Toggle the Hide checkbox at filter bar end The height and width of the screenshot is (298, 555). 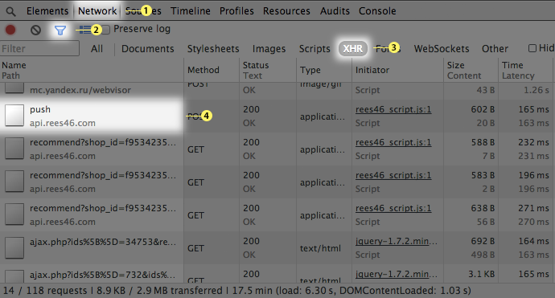532,48
